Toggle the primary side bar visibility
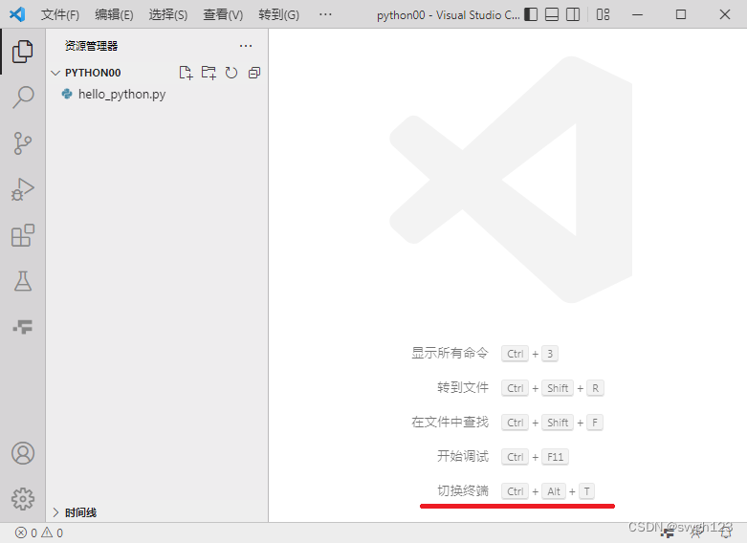This screenshot has width=747, height=543. (531, 14)
